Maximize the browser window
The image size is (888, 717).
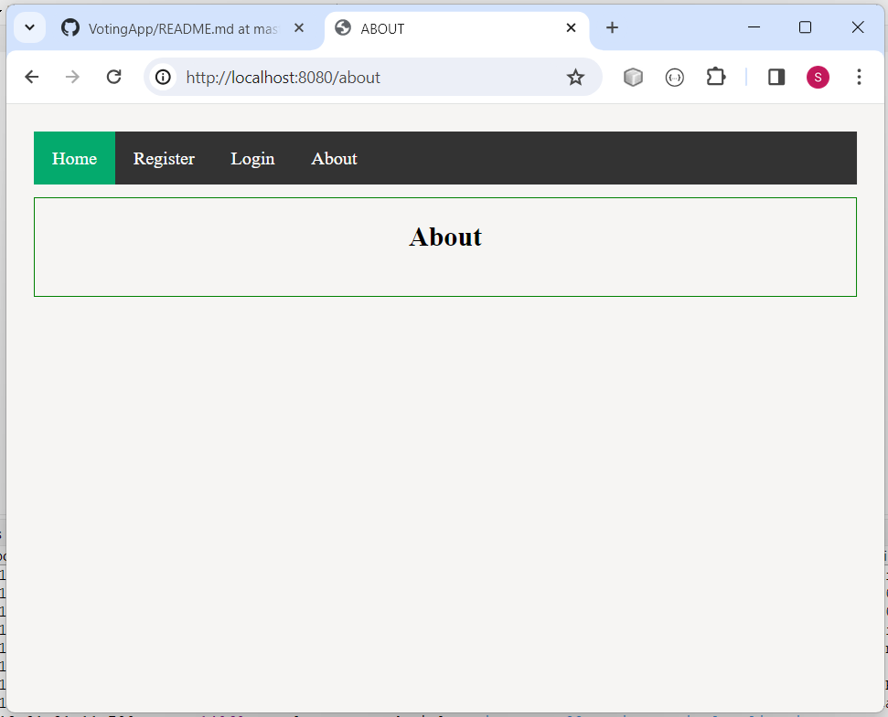click(x=805, y=27)
